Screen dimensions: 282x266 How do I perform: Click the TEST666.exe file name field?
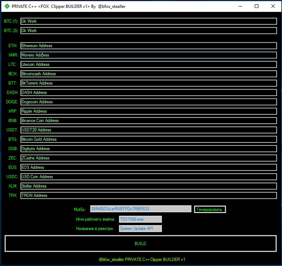(140, 219)
